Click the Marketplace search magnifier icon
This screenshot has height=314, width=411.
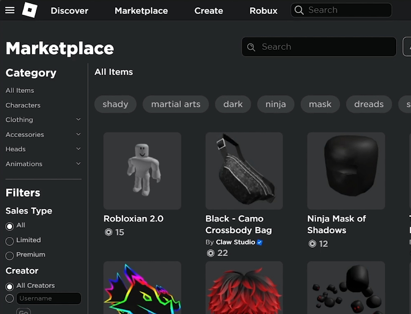(x=251, y=47)
